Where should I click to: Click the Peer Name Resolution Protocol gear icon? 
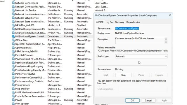pyautogui.click(x=13, y=62)
